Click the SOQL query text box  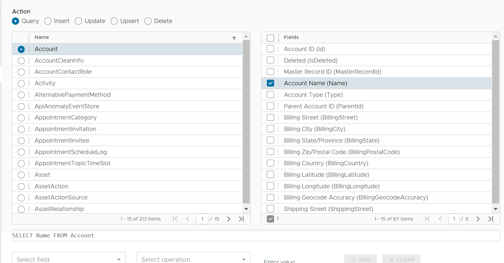click(256, 235)
